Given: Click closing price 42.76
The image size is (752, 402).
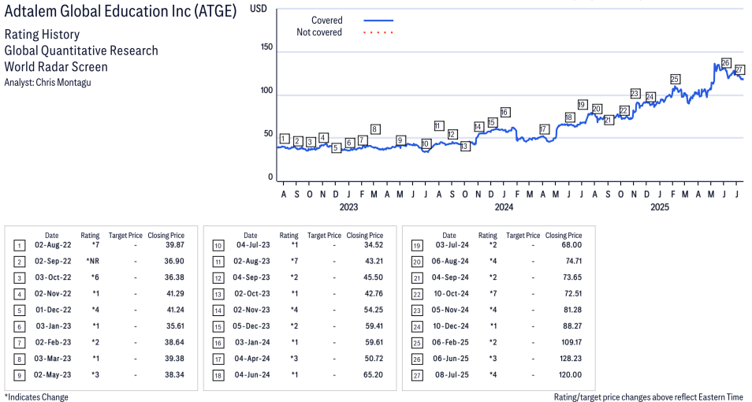Looking at the screenshot, I should (x=374, y=293).
